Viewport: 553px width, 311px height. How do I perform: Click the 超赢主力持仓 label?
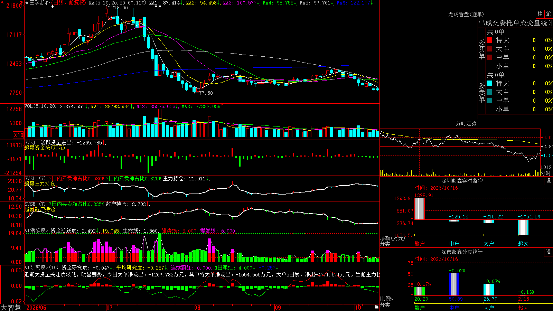tap(40, 183)
